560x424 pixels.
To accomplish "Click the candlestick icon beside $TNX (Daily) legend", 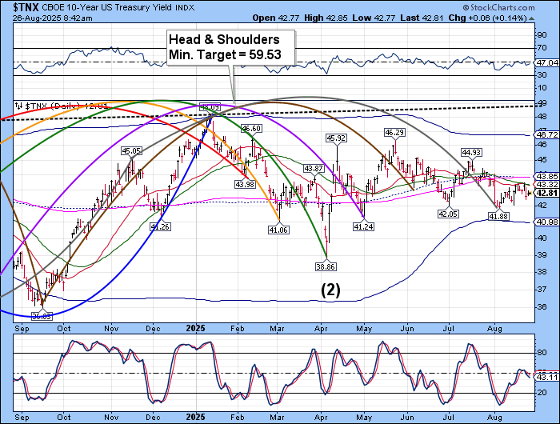I will coord(18,105).
